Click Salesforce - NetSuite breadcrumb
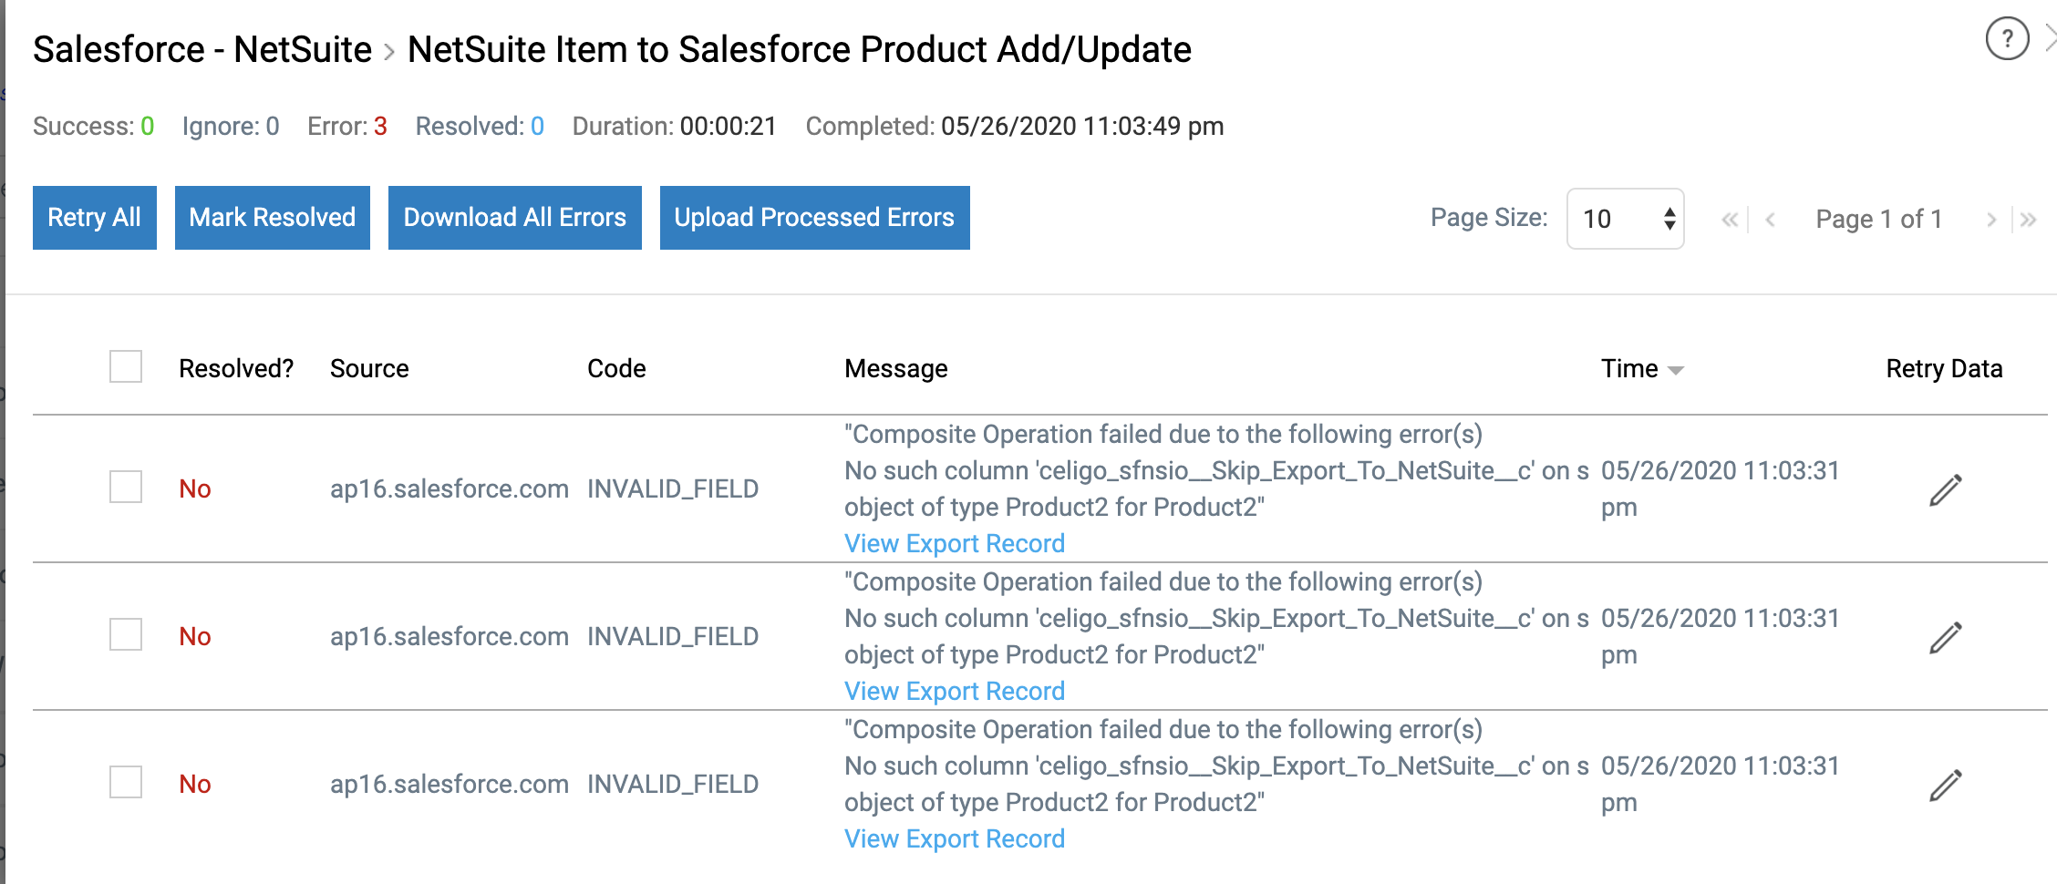This screenshot has width=2057, height=884. [202, 49]
